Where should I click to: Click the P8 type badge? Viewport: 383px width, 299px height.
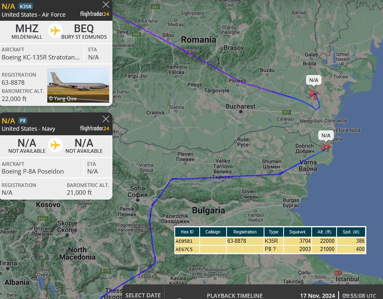coord(23,121)
